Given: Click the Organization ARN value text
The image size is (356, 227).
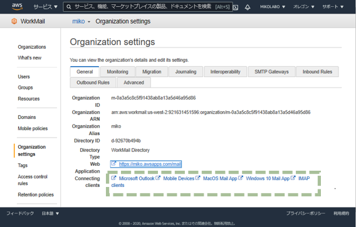Looking at the screenshot, I should tap(211, 113).
